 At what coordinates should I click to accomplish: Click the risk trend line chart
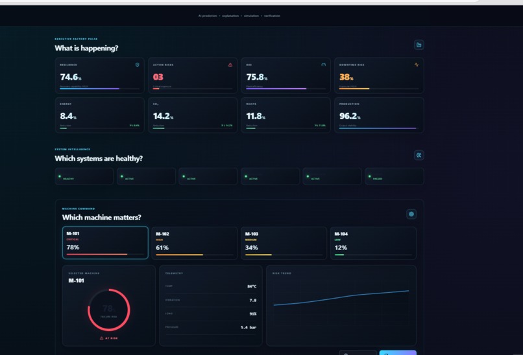coord(341,298)
